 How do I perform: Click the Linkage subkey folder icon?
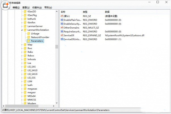29,33
